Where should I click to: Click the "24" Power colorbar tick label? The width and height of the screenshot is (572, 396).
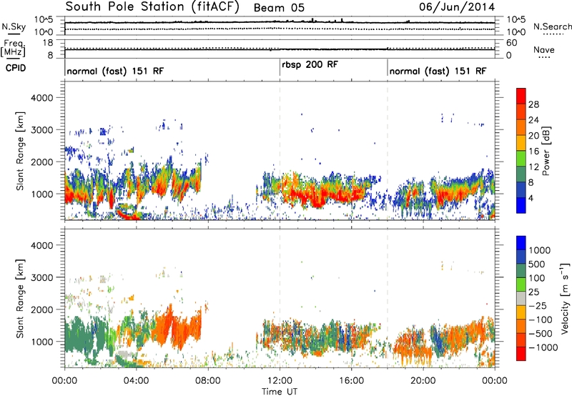(533, 120)
